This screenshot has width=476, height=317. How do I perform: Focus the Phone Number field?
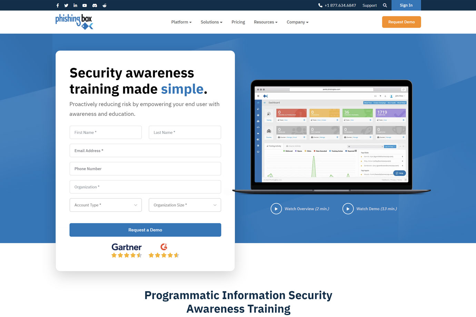[145, 169]
